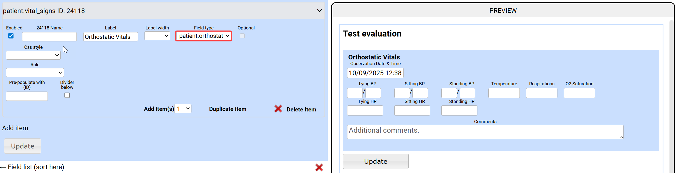This screenshot has height=173, width=676.
Task: Uncheck the Enabled checkbox
Action: pyautogui.click(x=11, y=36)
